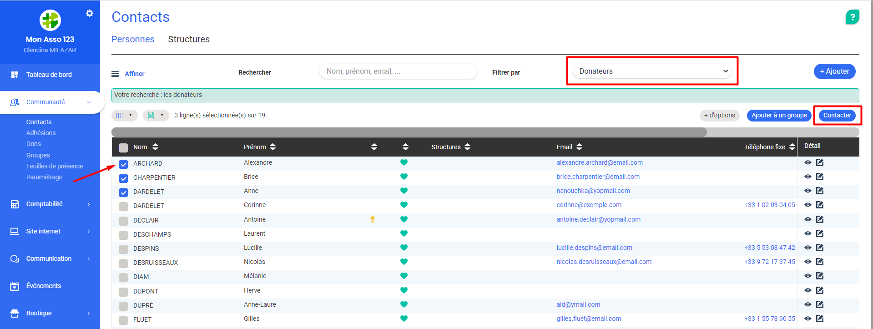The image size is (873, 329).
Task: Click the medal badge icon for DECLAIR
Action: click(373, 219)
